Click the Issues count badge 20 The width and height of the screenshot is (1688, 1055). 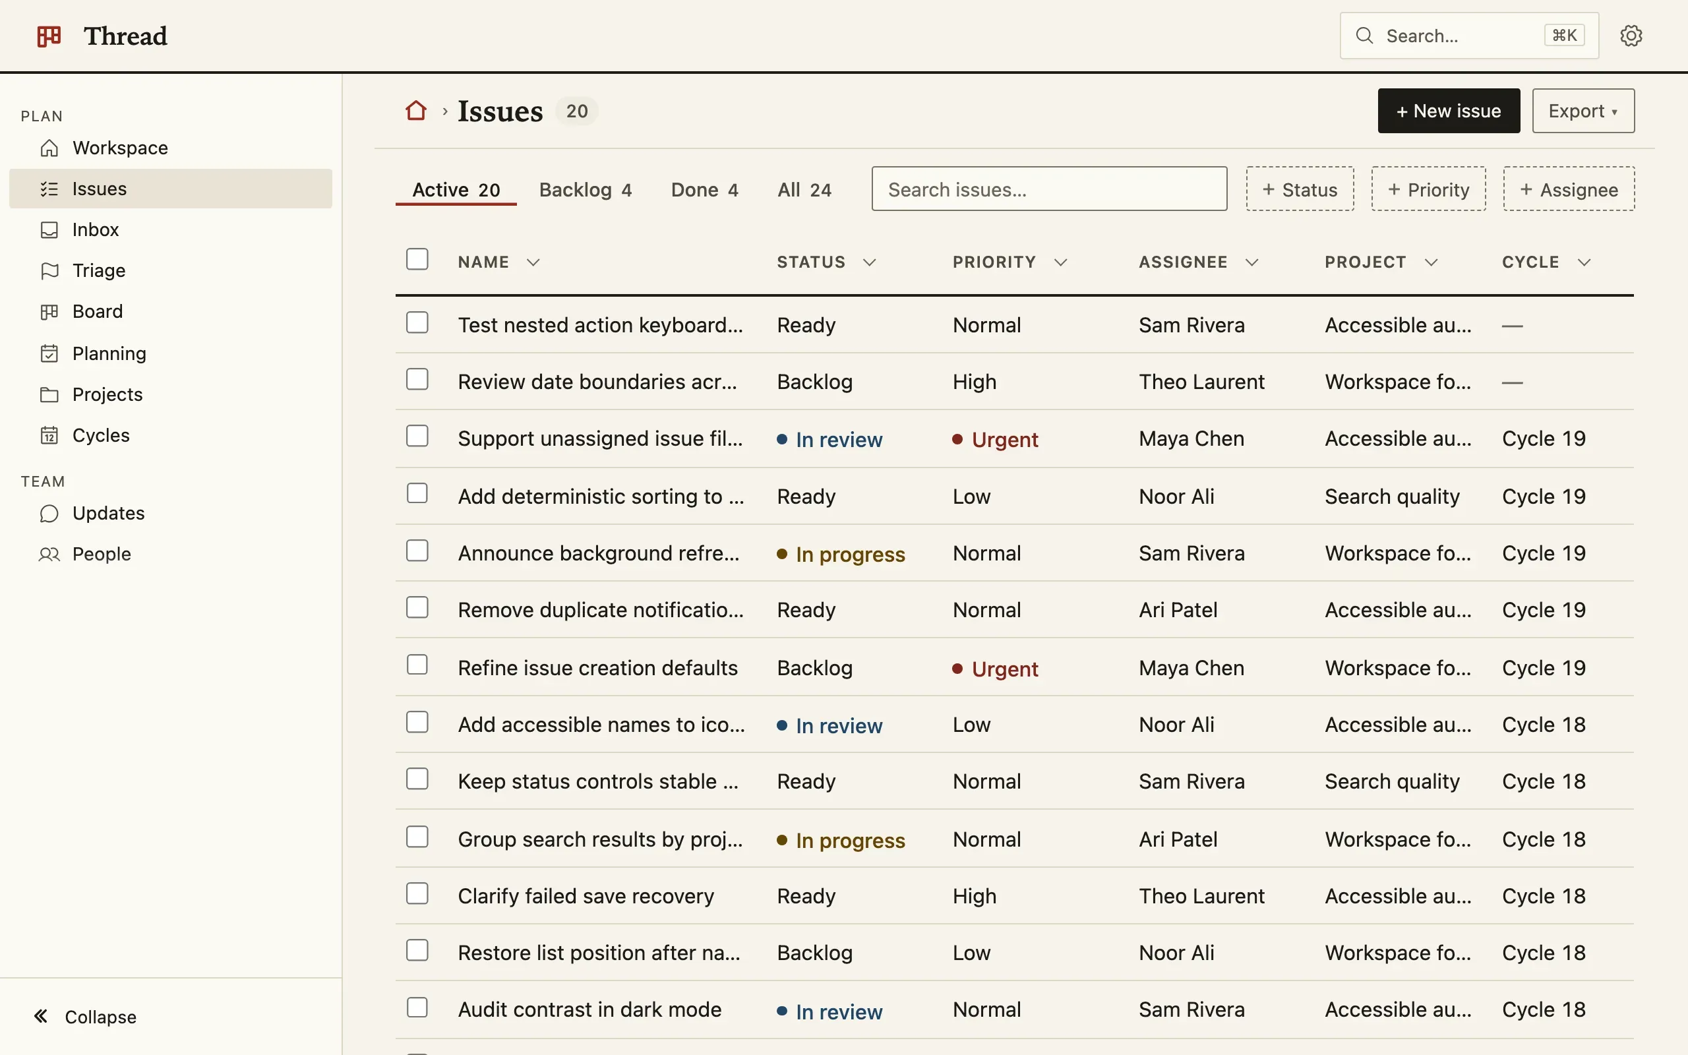point(576,111)
